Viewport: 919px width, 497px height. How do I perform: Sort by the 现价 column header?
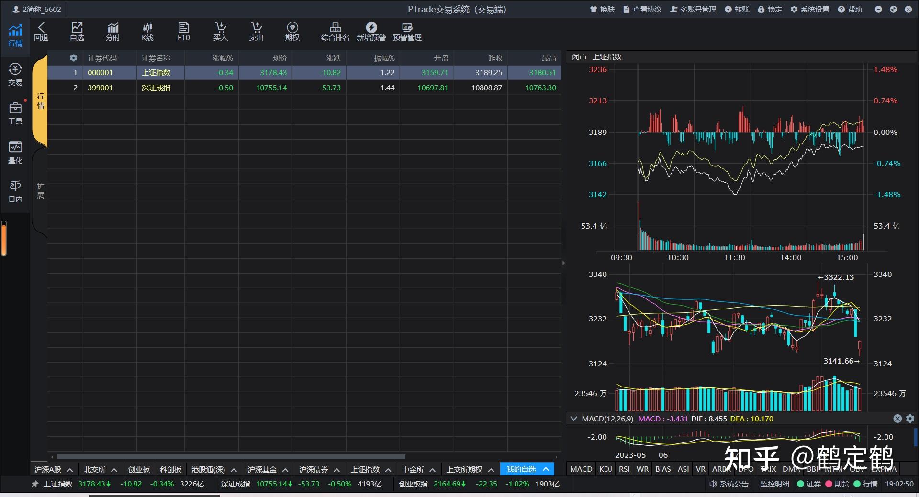click(x=280, y=58)
